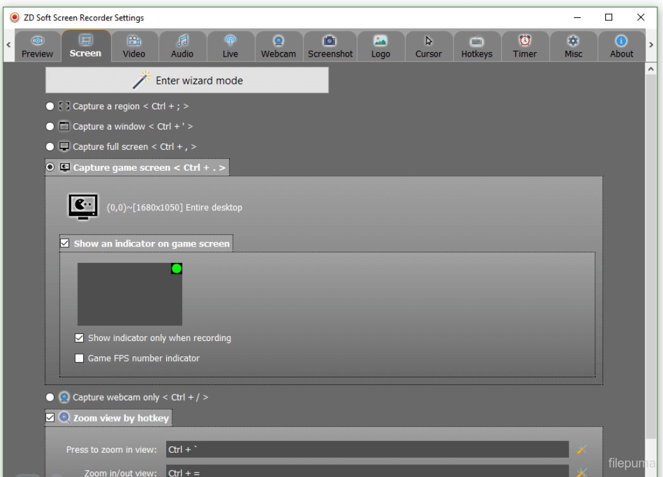Open the Audio settings tab

click(x=182, y=46)
